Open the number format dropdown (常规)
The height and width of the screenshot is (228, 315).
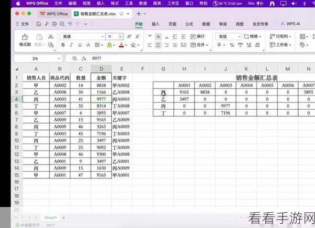click(239, 37)
